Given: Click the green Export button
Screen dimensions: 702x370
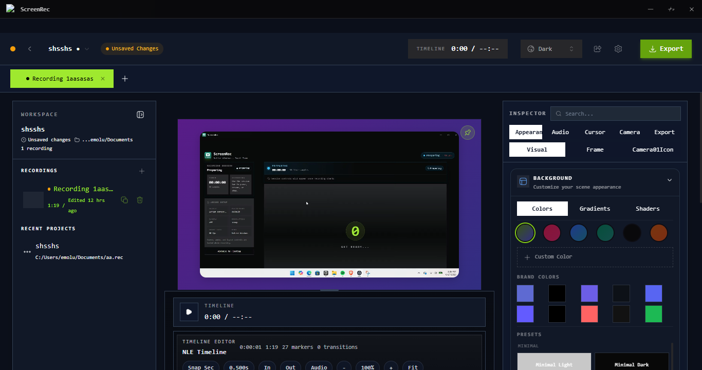Looking at the screenshot, I should pos(666,49).
